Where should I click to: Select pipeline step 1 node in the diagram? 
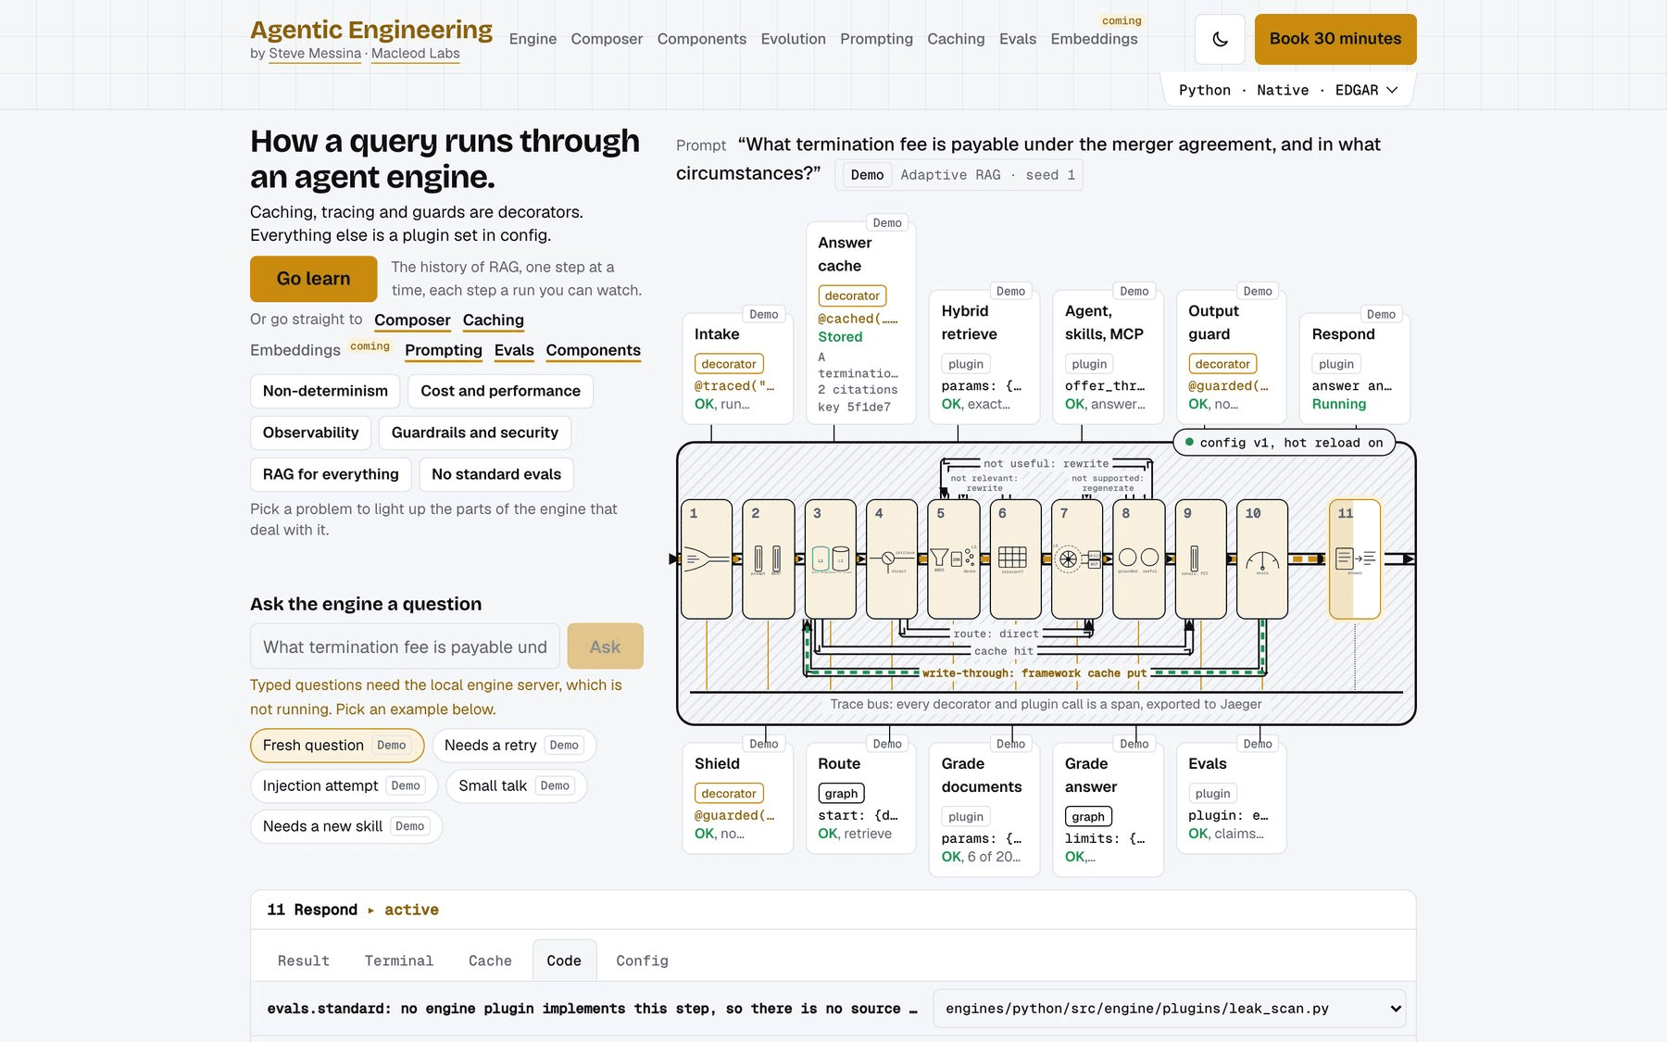tap(707, 559)
